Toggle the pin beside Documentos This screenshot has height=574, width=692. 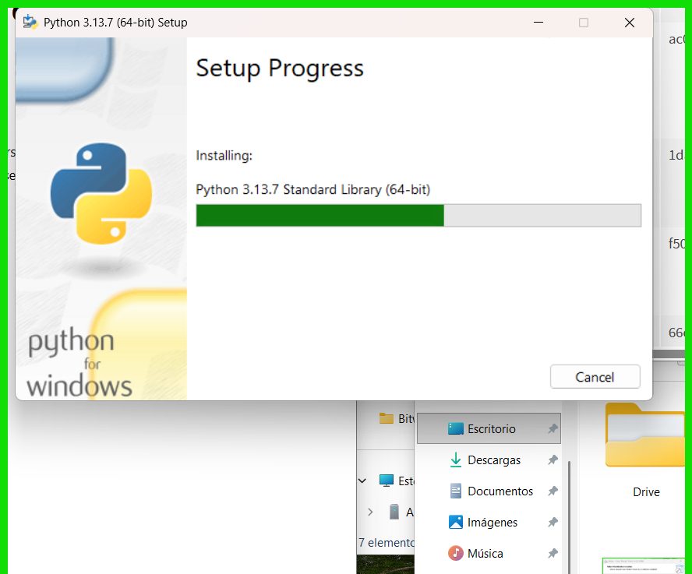point(553,491)
